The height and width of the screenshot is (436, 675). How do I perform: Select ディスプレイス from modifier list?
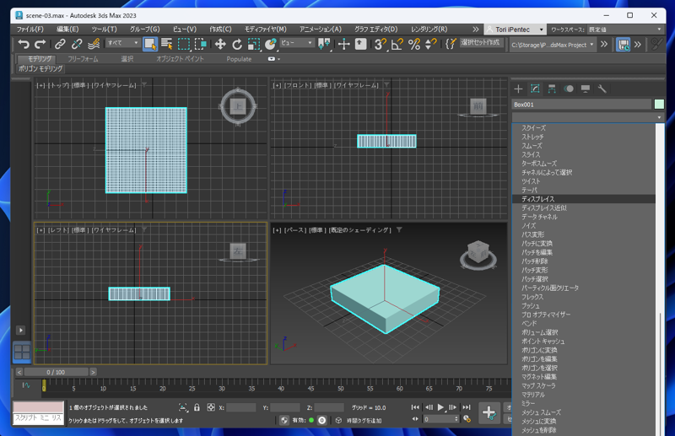tap(584, 199)
